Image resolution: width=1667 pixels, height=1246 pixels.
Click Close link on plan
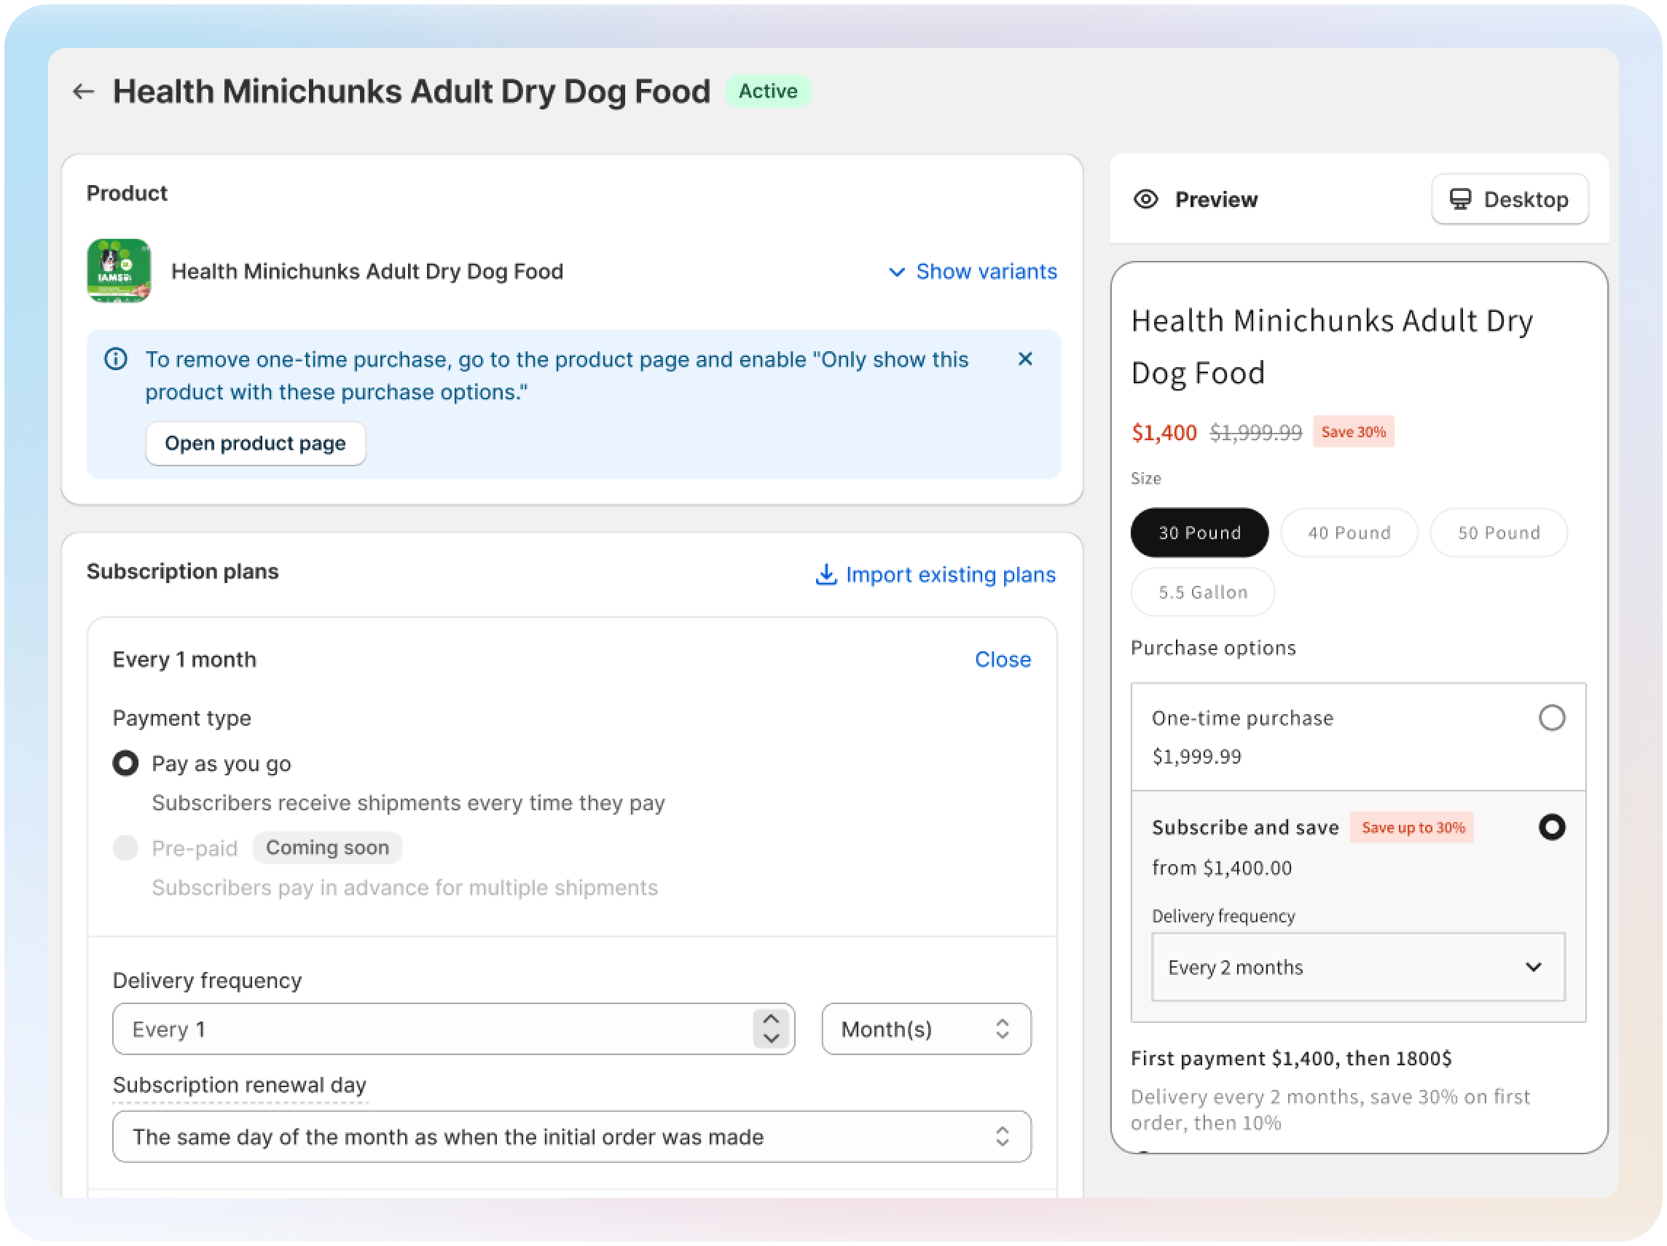point(1002,659)
